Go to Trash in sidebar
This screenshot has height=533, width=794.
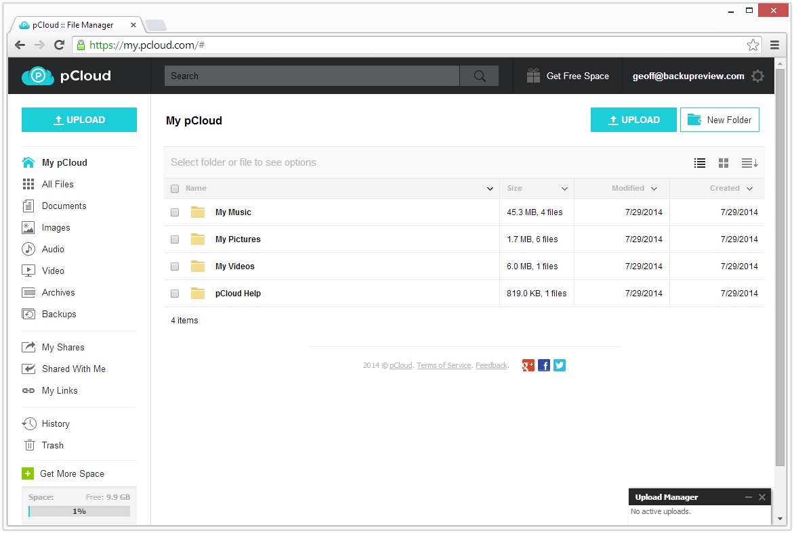pyautogui.click(x=52, y=446)
